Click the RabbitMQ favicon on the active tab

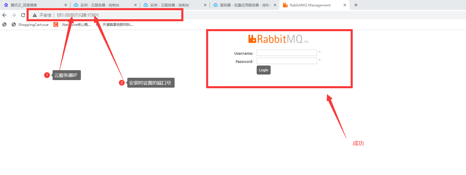coord(285,5)
